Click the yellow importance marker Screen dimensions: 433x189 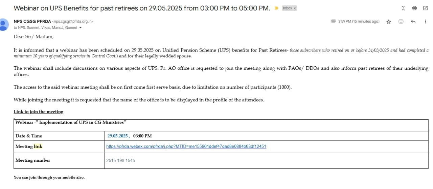(276, 8)
